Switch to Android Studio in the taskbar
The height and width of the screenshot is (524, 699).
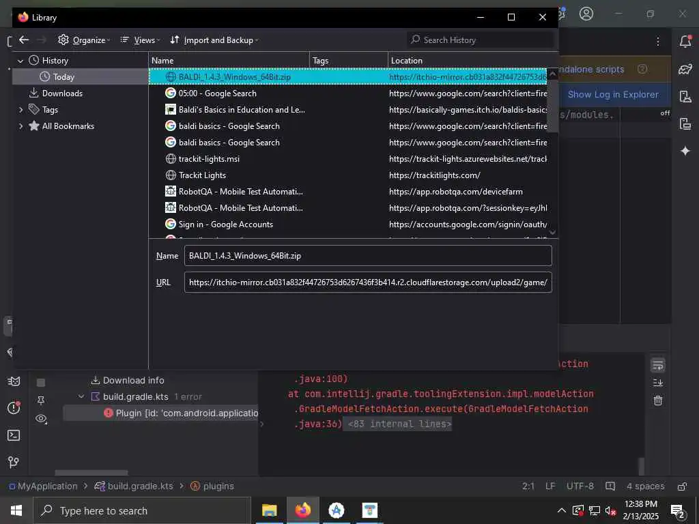(x=336, y=510)
